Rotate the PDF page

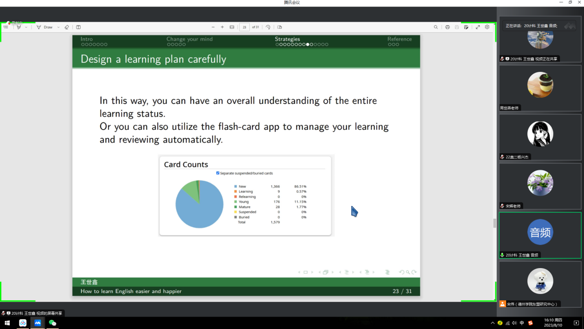(x=268, y=27)
